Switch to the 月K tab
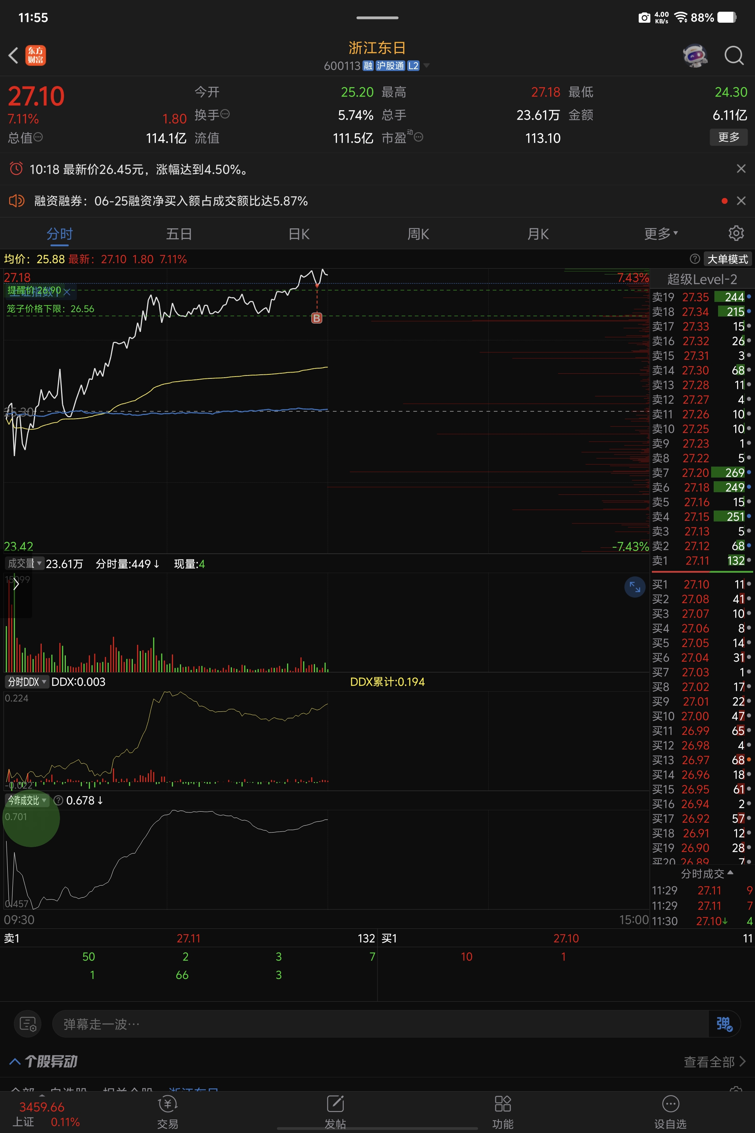Image resolution: width=755 pixels, height=1133 pixels. (538, 234)
